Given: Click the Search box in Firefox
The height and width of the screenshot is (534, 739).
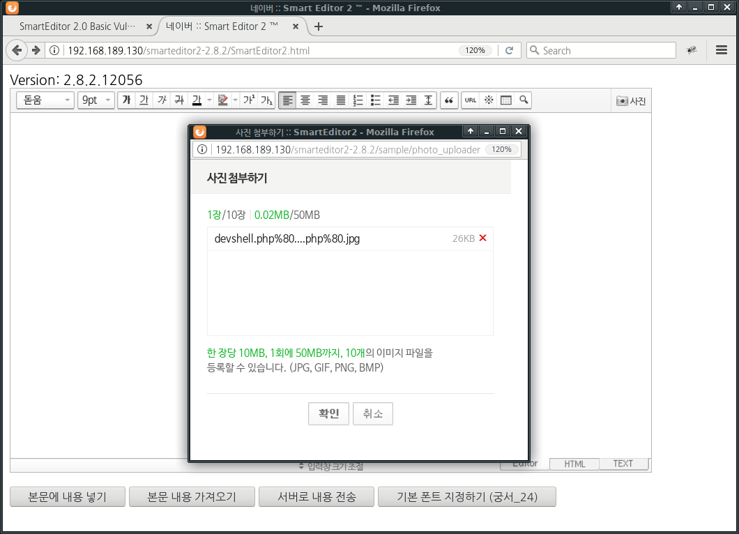Looking at the screenshot, I should tap(602, 50).
